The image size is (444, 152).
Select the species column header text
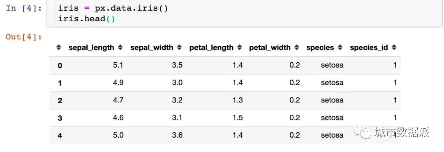point(320,48)
